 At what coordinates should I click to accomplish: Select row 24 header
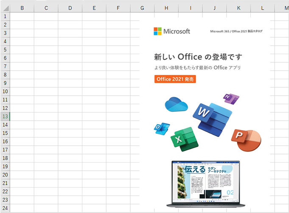click(5, 208)
